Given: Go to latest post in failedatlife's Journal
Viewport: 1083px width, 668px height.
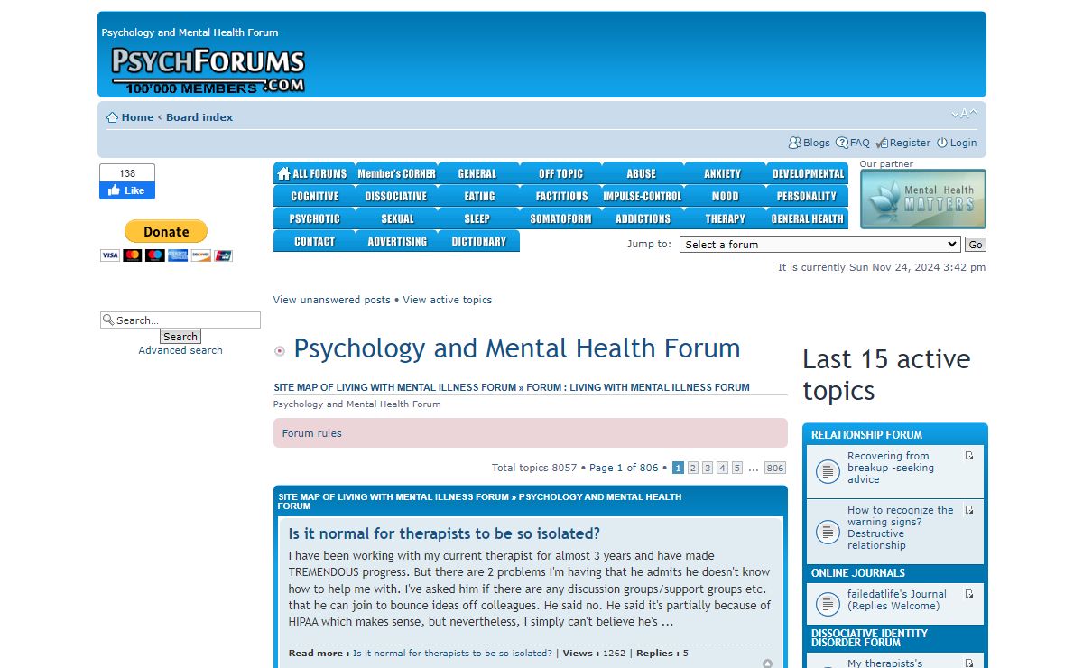Looking at the screenshot, I should tap(969, 594).
